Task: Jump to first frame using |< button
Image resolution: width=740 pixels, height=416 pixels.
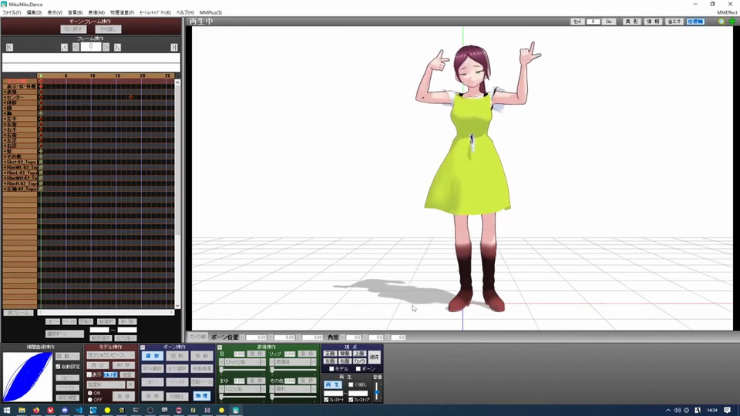Action: coord(9,47)
